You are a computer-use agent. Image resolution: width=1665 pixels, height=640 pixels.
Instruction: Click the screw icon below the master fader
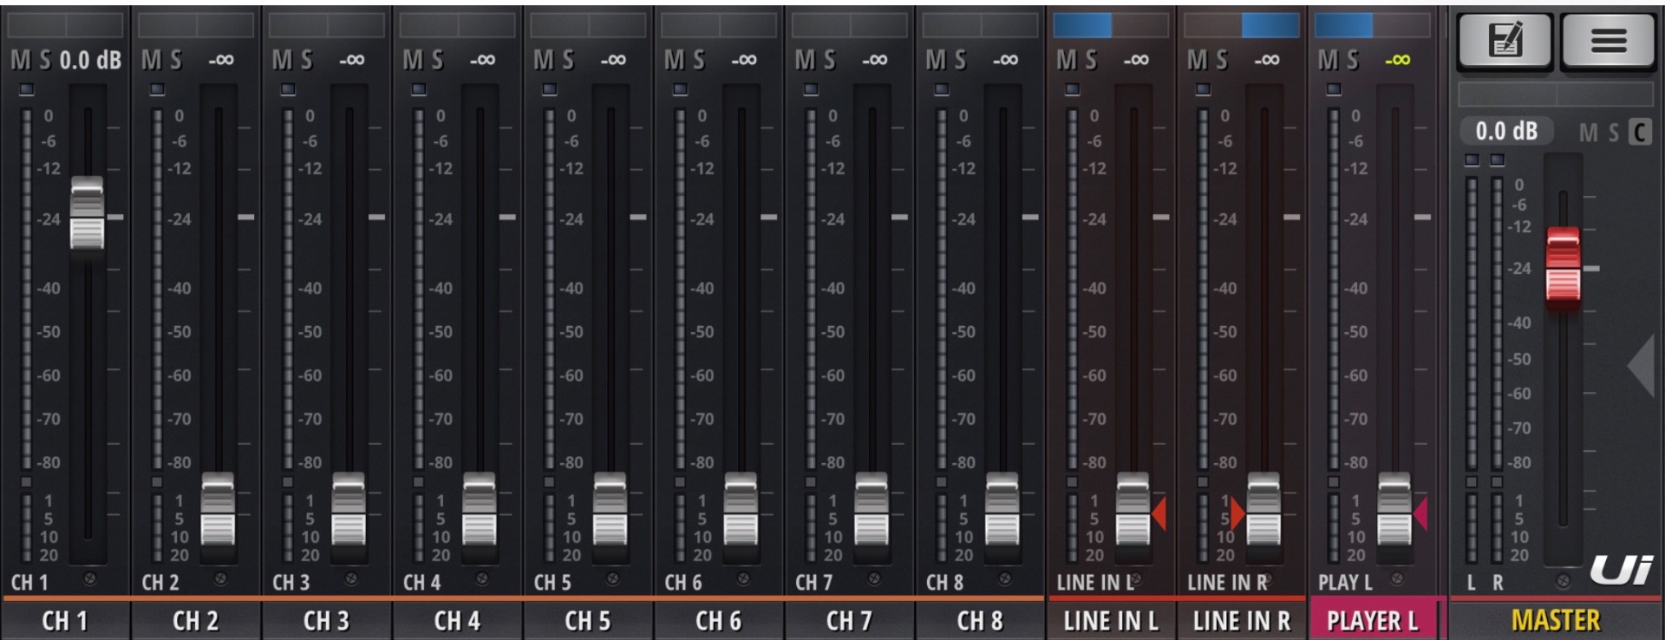tap(1563, 580)
